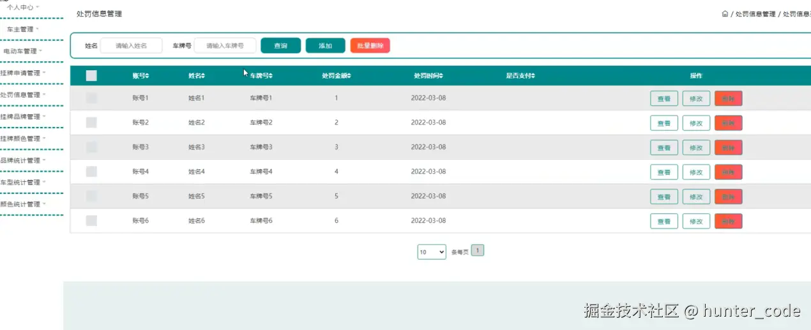
Task: Tick the select-all checkbox in table header
Action: point(91,76)
